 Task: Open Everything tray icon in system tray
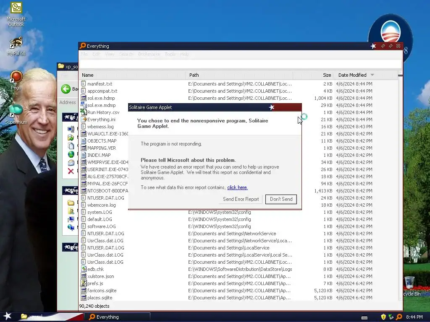point(399,317)
